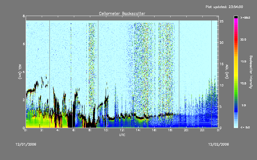The width and height of the screenshot is (257, 160).
Task: Select the "12:" UTC hour tick label
Action: tap(122, 130)
